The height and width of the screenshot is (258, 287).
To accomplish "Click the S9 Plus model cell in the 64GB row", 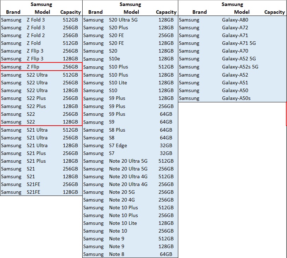I will (117, 114).
